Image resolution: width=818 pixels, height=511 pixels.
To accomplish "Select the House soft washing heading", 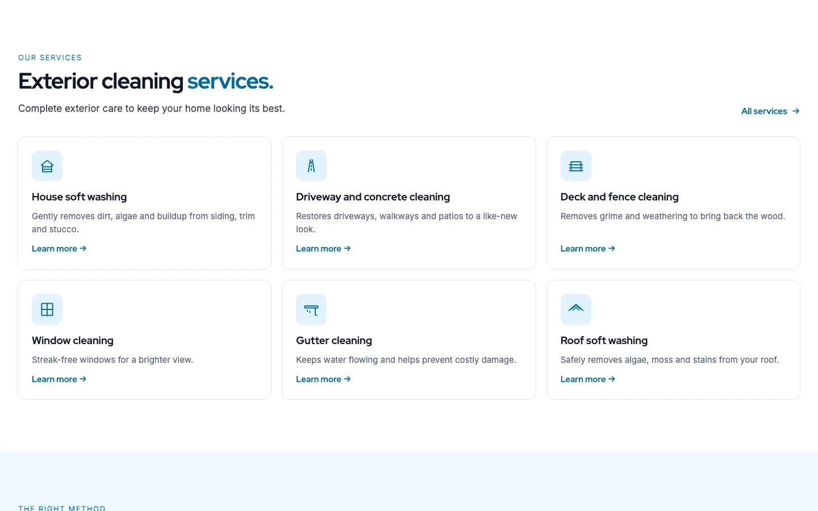I will [x=80, y=197].
